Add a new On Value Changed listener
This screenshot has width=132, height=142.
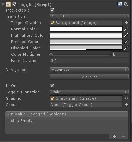tap(115, 137)
